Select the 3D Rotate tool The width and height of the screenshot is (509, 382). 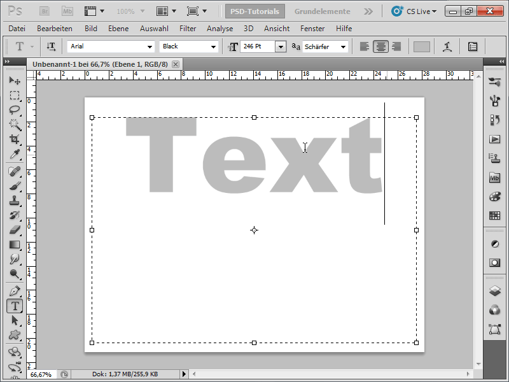[15, 352]
